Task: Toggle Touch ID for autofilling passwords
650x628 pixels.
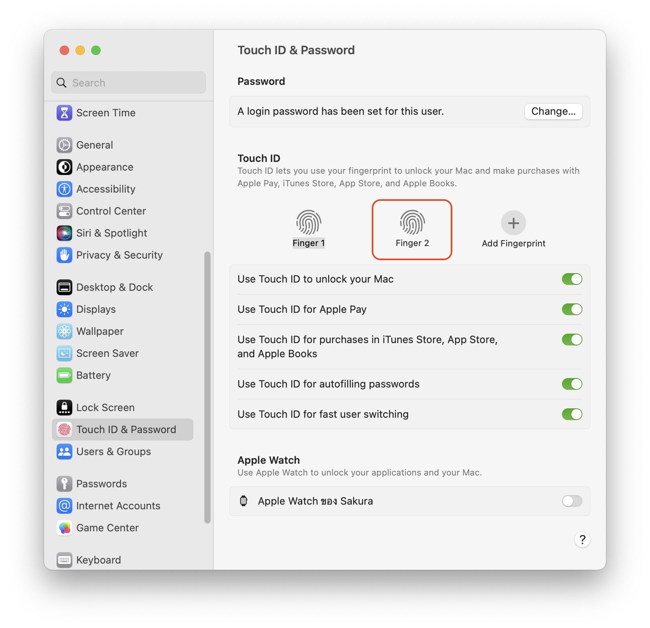Action: click(x=572, y=384)
